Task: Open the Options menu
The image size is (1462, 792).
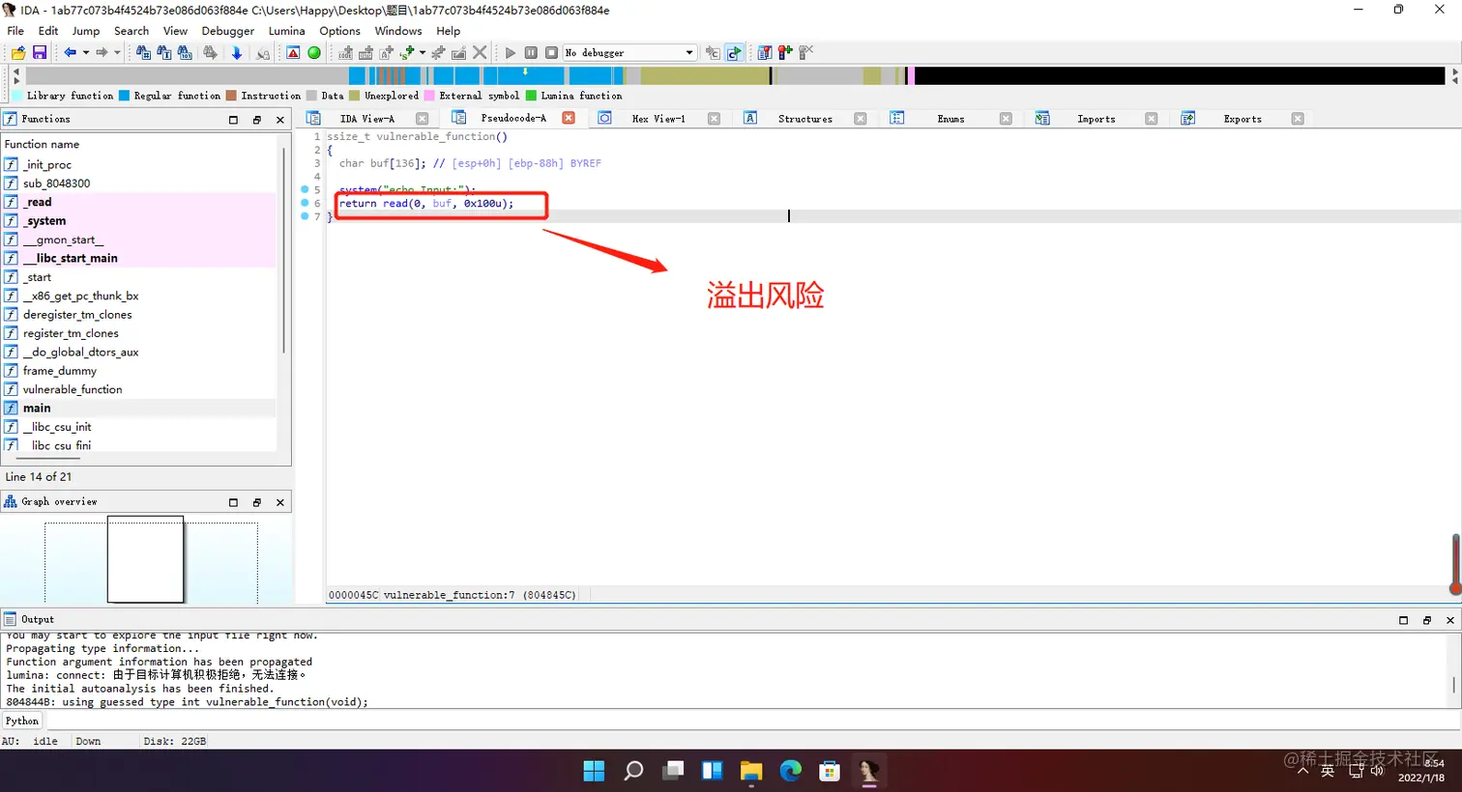Action: click(x=339, y=31)
